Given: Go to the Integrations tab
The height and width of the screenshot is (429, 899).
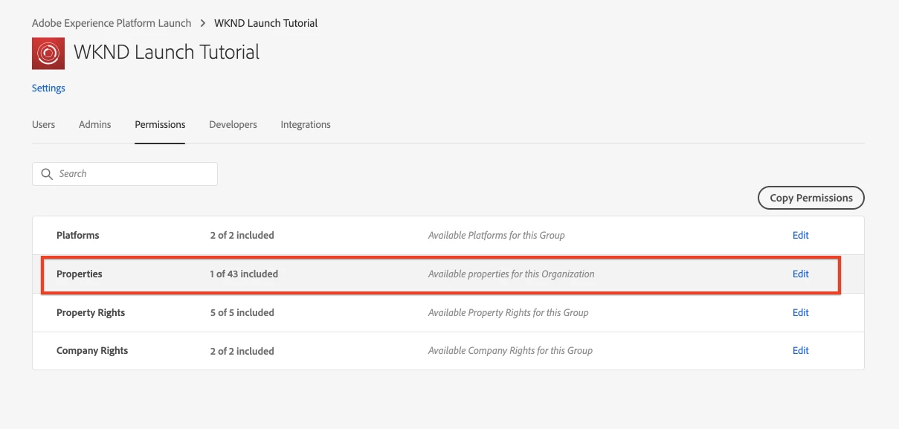Looking at the screenshot, I should click(x=306, y=124).
